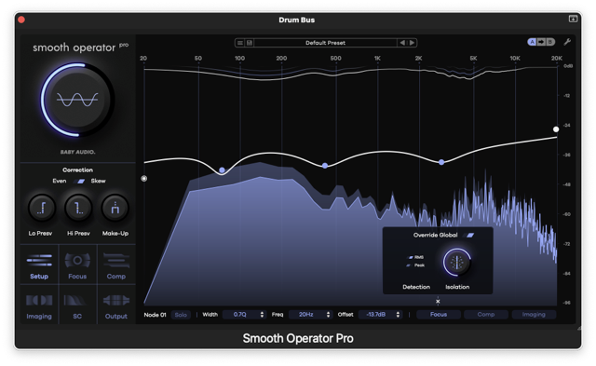Adjust the Width 0.7Q stepper arrows
The height and width of the screenshot is (366, 596).
click(x=262, y=315)
